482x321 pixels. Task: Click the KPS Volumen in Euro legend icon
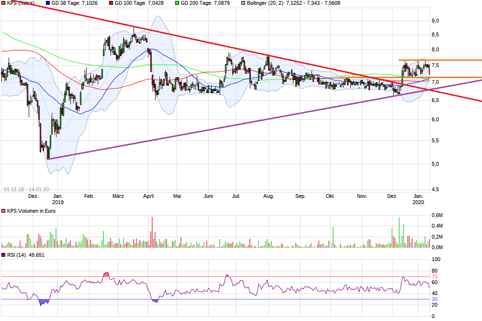click(x=4, y=211)
